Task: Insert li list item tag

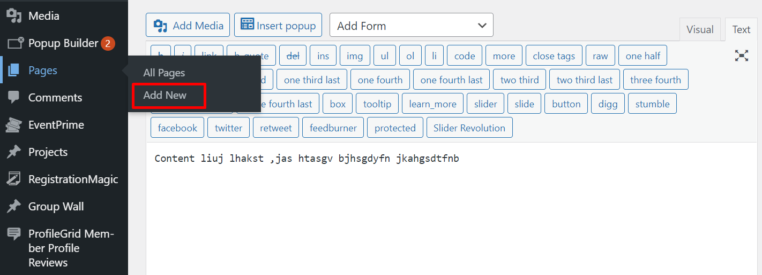Action: [x=434, y=56]
